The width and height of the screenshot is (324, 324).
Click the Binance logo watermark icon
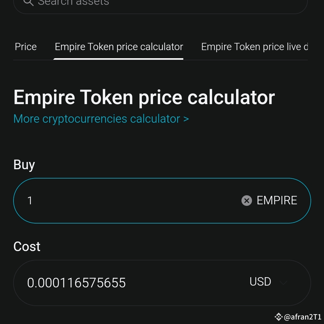coord(278,317)
